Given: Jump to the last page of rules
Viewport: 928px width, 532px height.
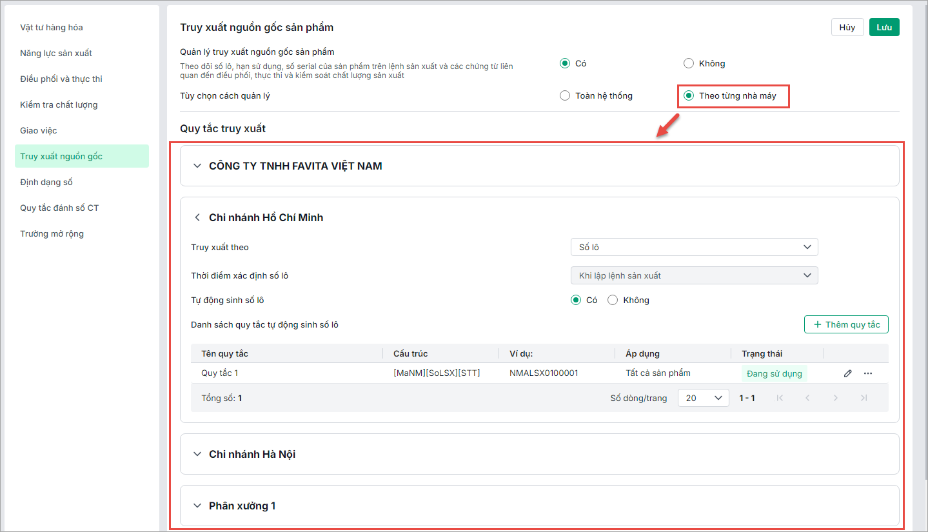Looking at the screenshot, I should click(864, 398).
